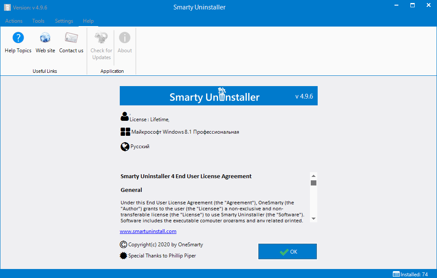Click the license agreement scrollbar thumb
This screenshot has width=437, height=278.
coord(313,183)
